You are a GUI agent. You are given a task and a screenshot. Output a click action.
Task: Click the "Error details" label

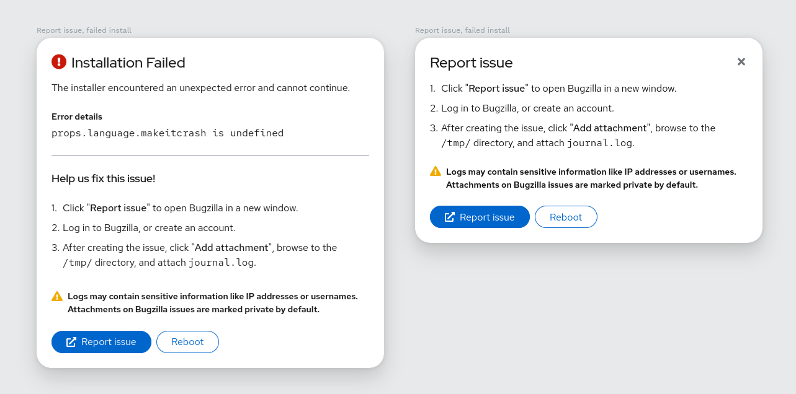click(77, 116)
